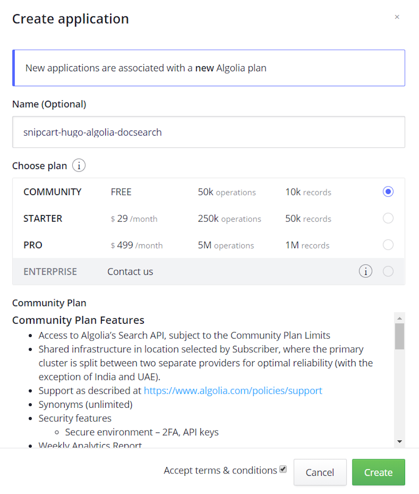Image resolution: width=419 pixels, height=494 pixels.
Task: Click the plan features scrollbar up arrow
Action: point(399,318)
